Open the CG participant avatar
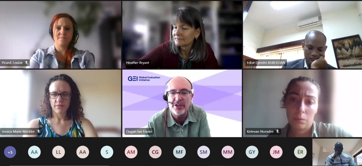 point(155,152)
